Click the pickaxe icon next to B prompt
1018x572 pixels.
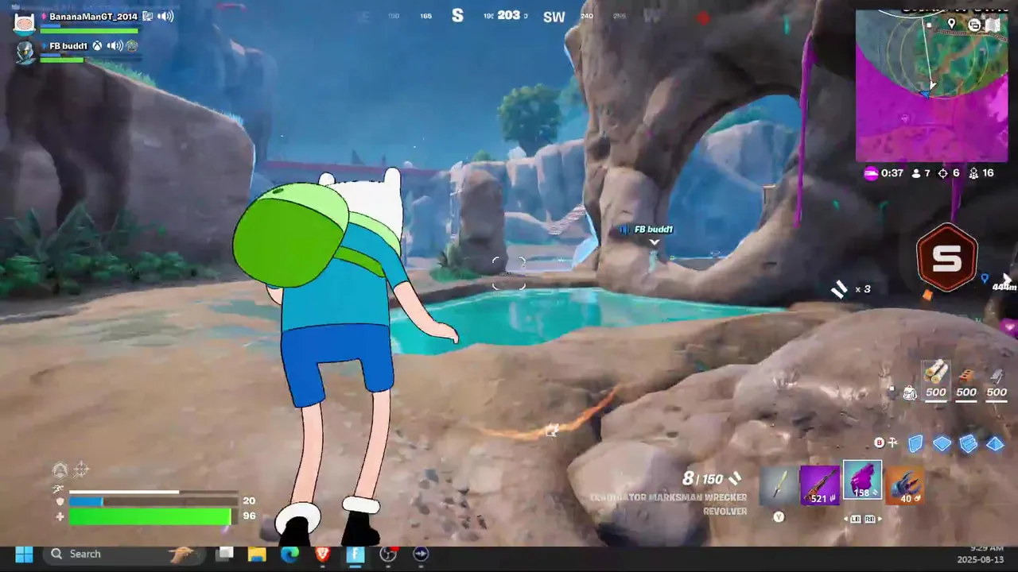[x=893, y=443]
